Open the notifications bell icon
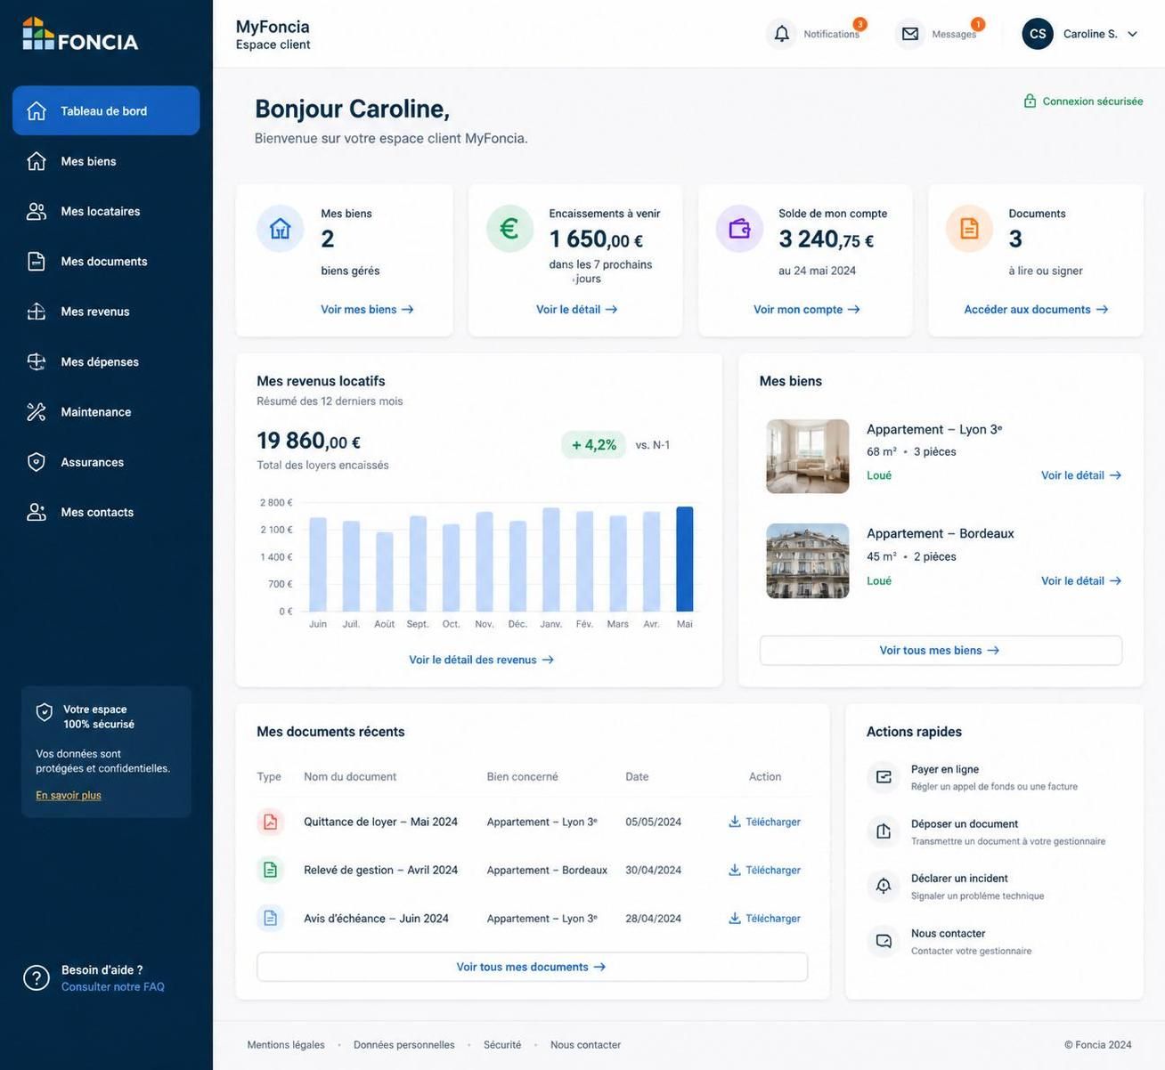This screenshot has width=1165, height=1070. point(781,34)
